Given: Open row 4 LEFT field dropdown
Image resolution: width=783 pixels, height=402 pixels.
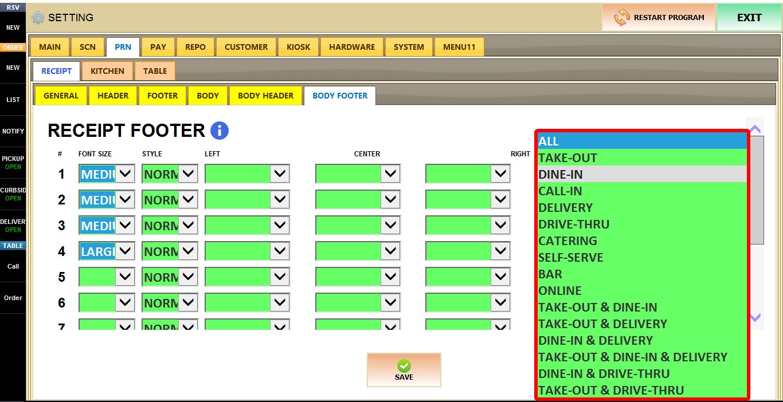Looking at the screenshot, I should (x=280, y=251).
